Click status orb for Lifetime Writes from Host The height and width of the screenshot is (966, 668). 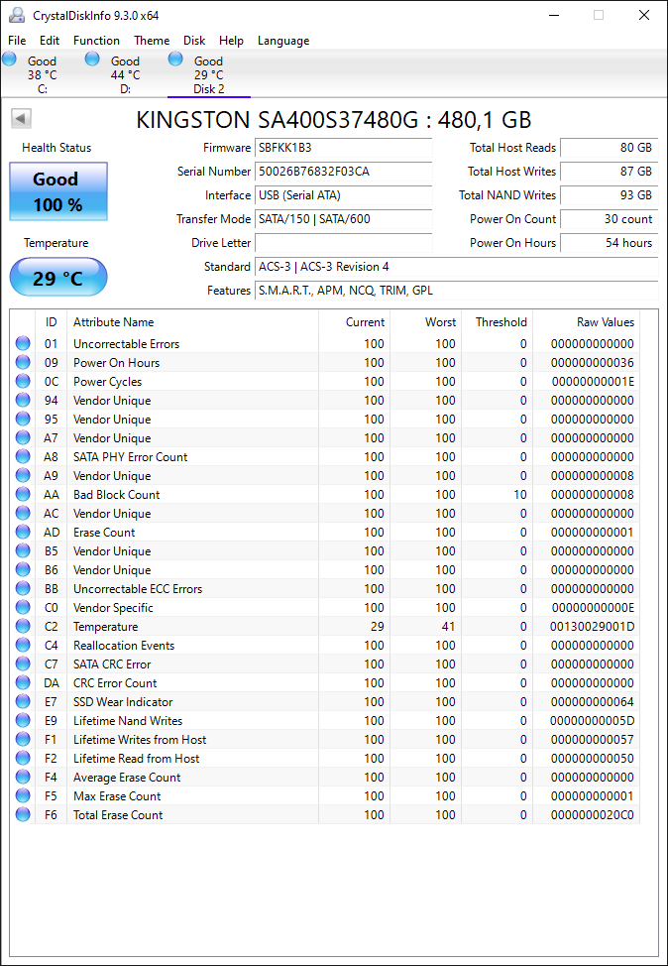[x=23, y=739]
